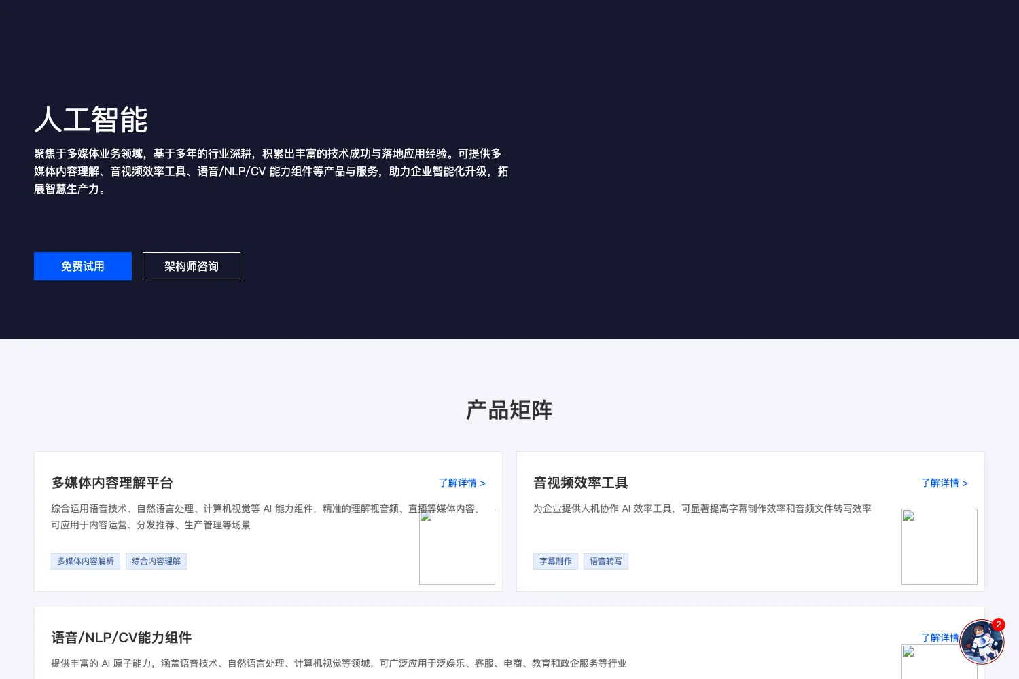This screenshot has width=1019, height=679.
Task: Open the astronaut chat assistant icon
Action: coord(982,642)
